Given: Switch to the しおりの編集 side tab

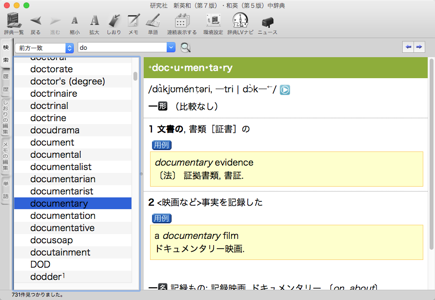Looking at the screenshot, I should (6, 117).
